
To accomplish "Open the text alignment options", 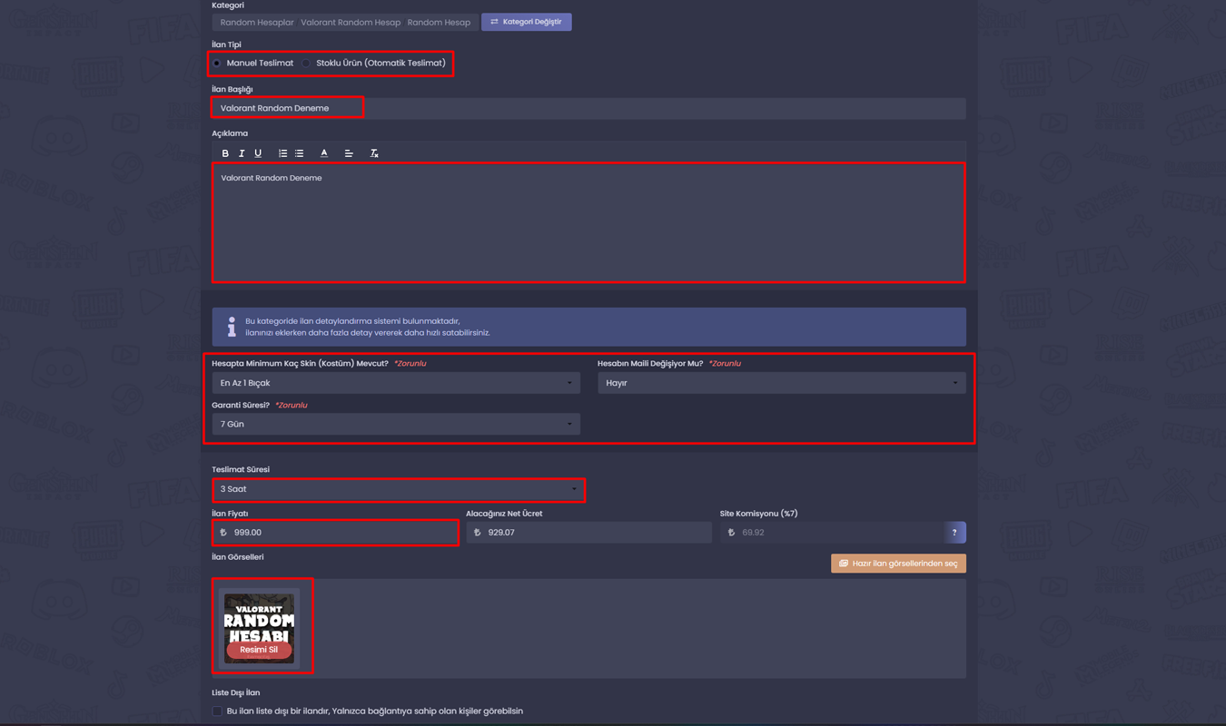I will [349, 153].
